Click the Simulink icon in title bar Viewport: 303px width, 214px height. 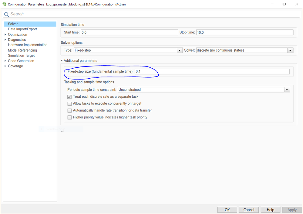pos(4,4)
